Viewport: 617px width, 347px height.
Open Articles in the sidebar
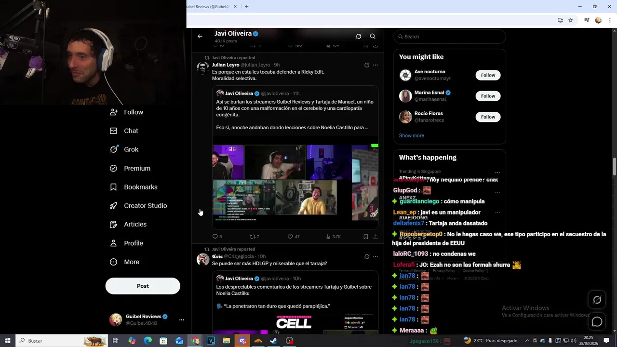(128, 224)
